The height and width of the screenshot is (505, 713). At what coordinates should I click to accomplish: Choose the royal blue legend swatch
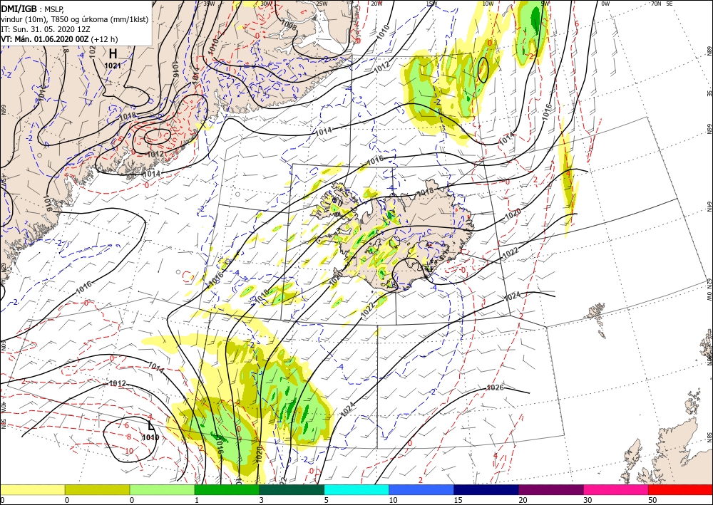421,489
